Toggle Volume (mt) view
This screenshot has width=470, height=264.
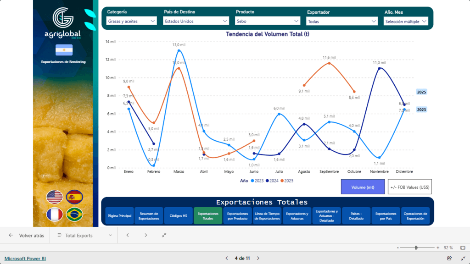click(x=363, y=187)
